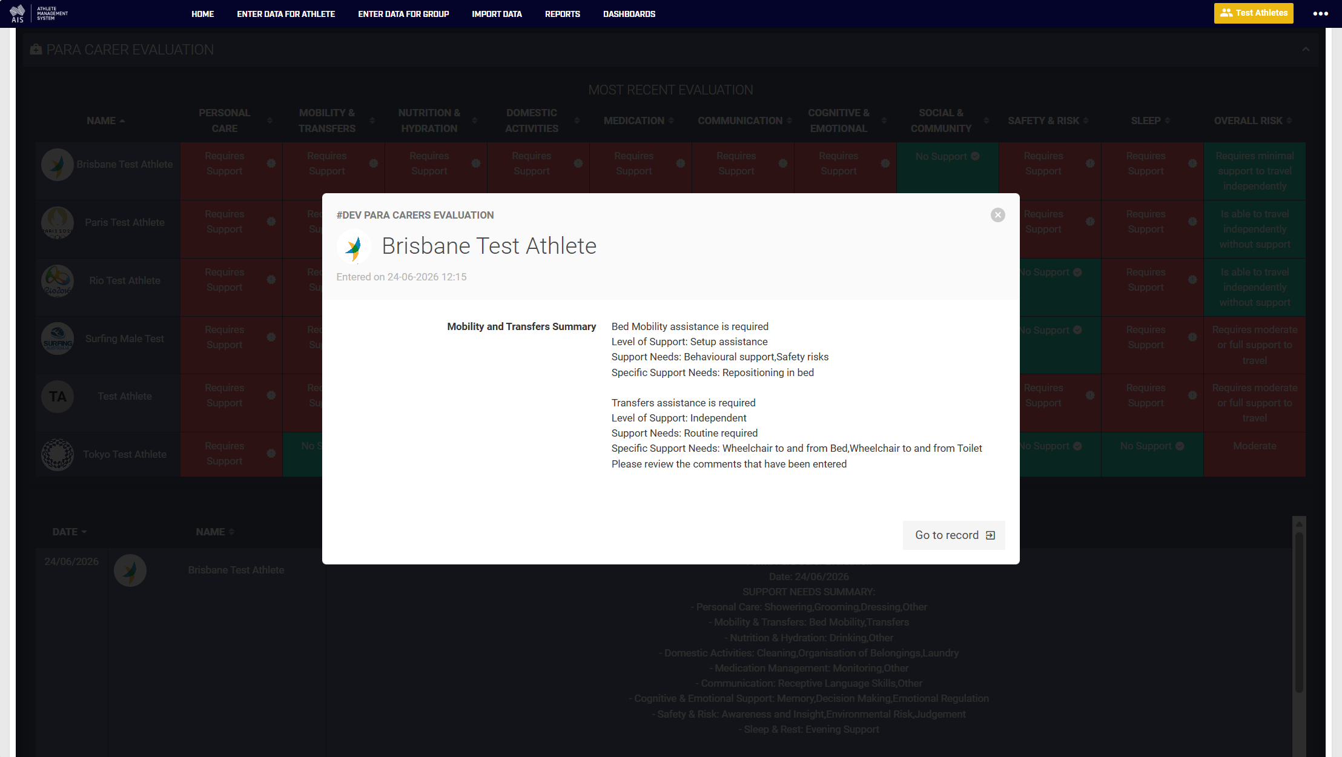Viewport: 1342px width, 757px height.
Task: Open Brisbane Nutrition & Hydration info icon
Action: [x=476, y=164]
